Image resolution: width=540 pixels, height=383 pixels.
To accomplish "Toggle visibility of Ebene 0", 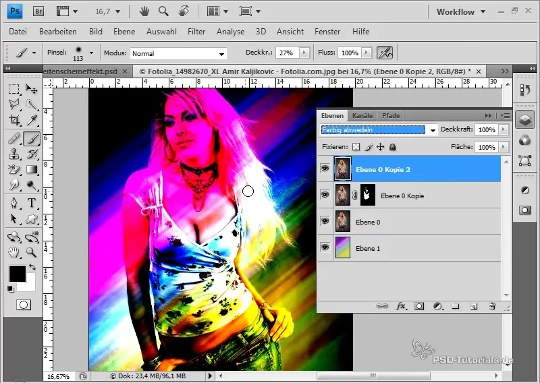I will [x=325, y=221].
